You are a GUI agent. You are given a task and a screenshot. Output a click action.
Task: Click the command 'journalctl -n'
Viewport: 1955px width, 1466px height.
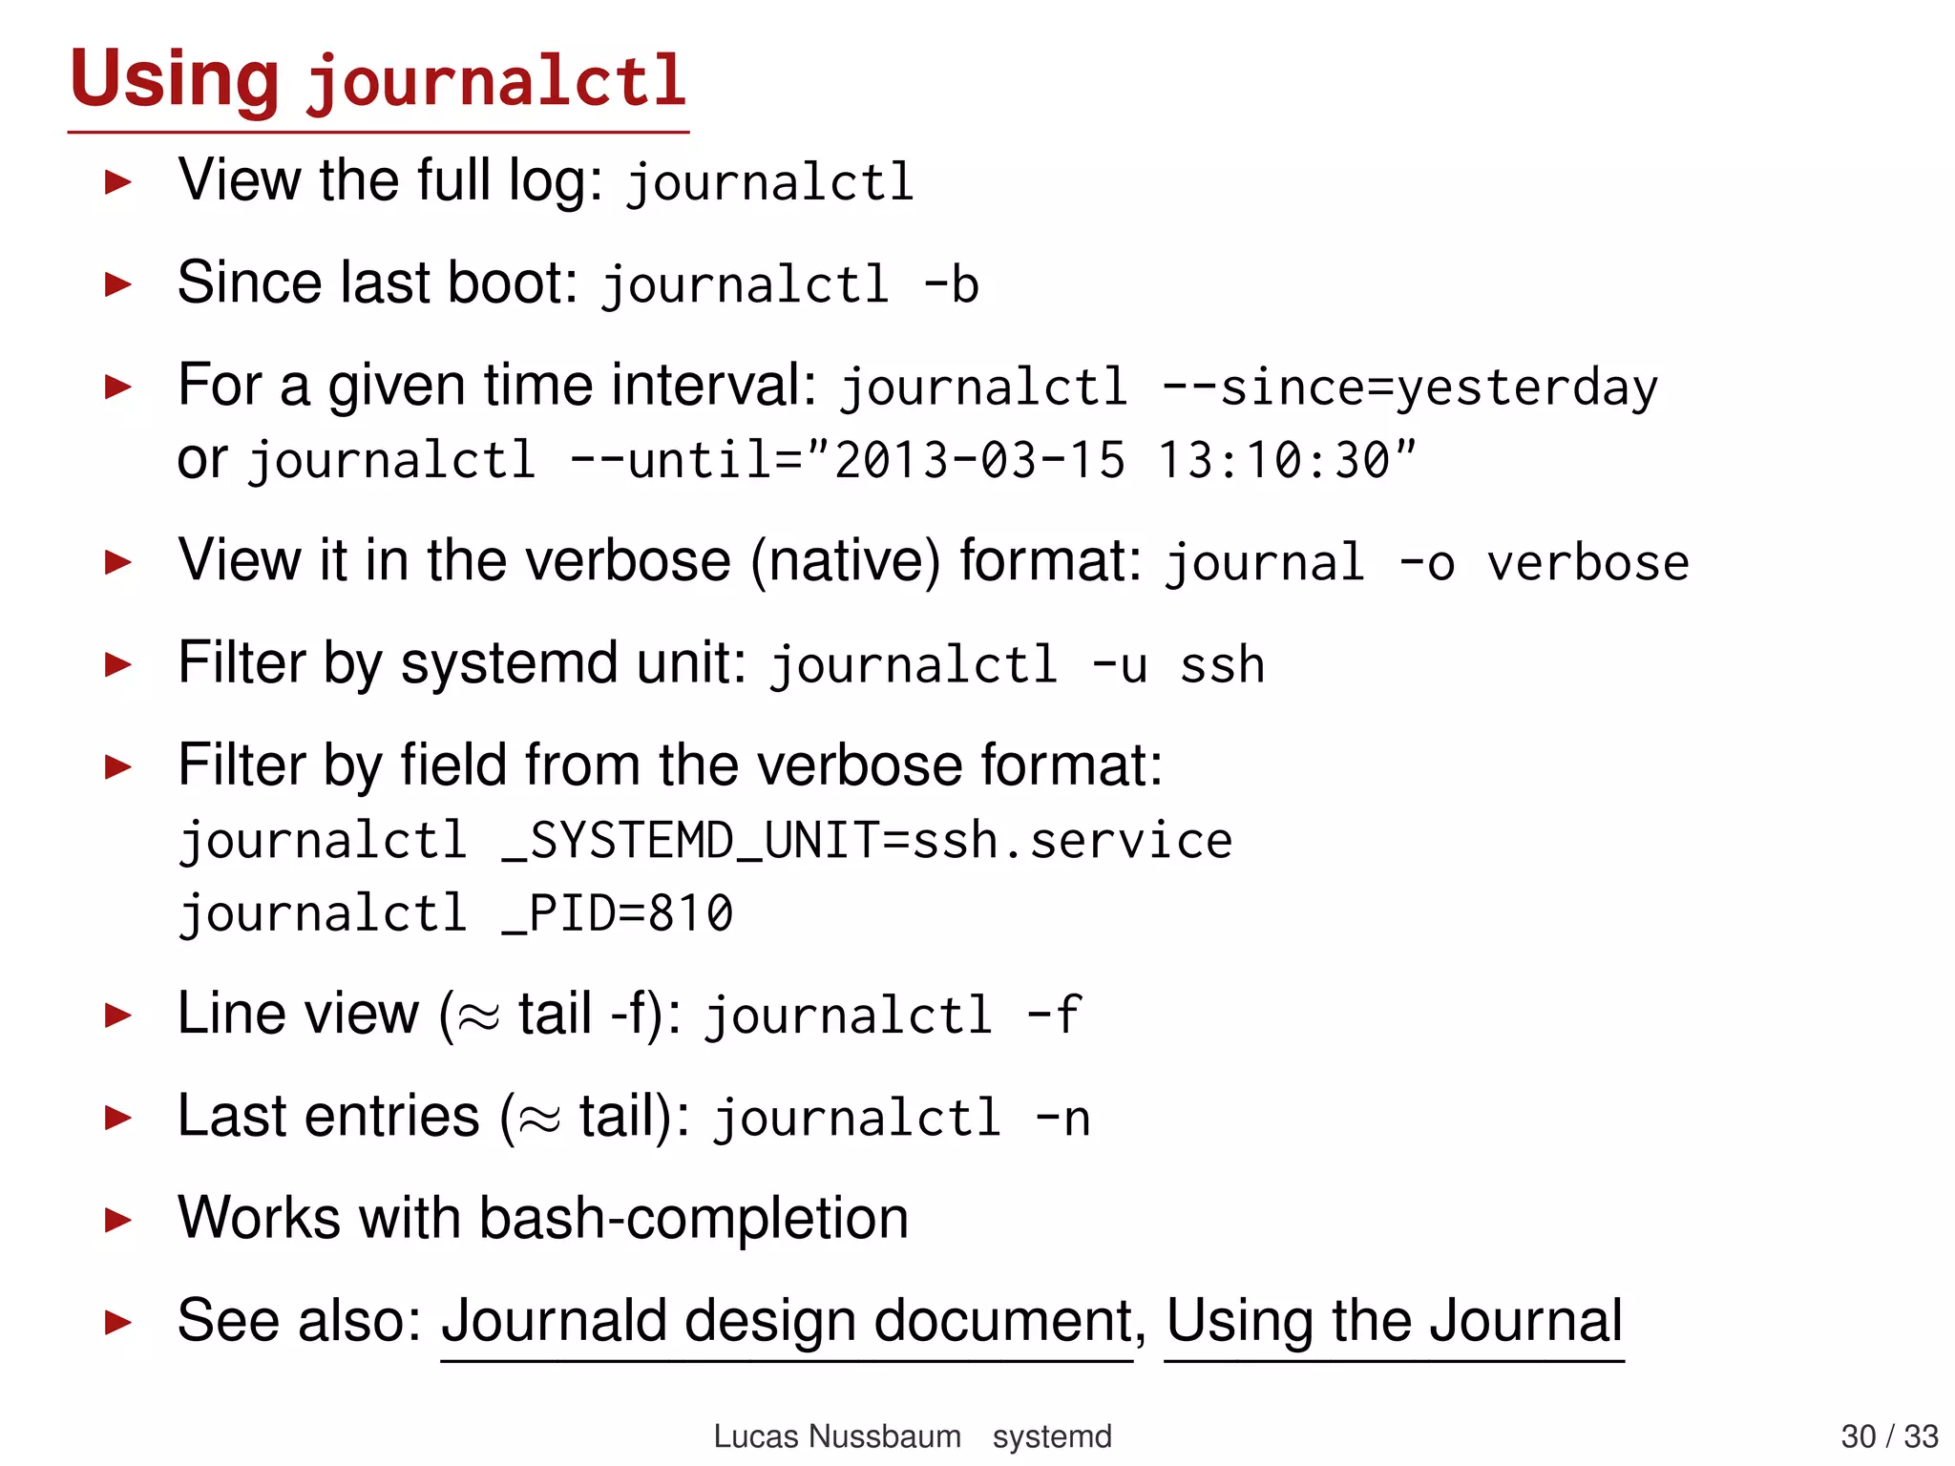pos(902,1118)
